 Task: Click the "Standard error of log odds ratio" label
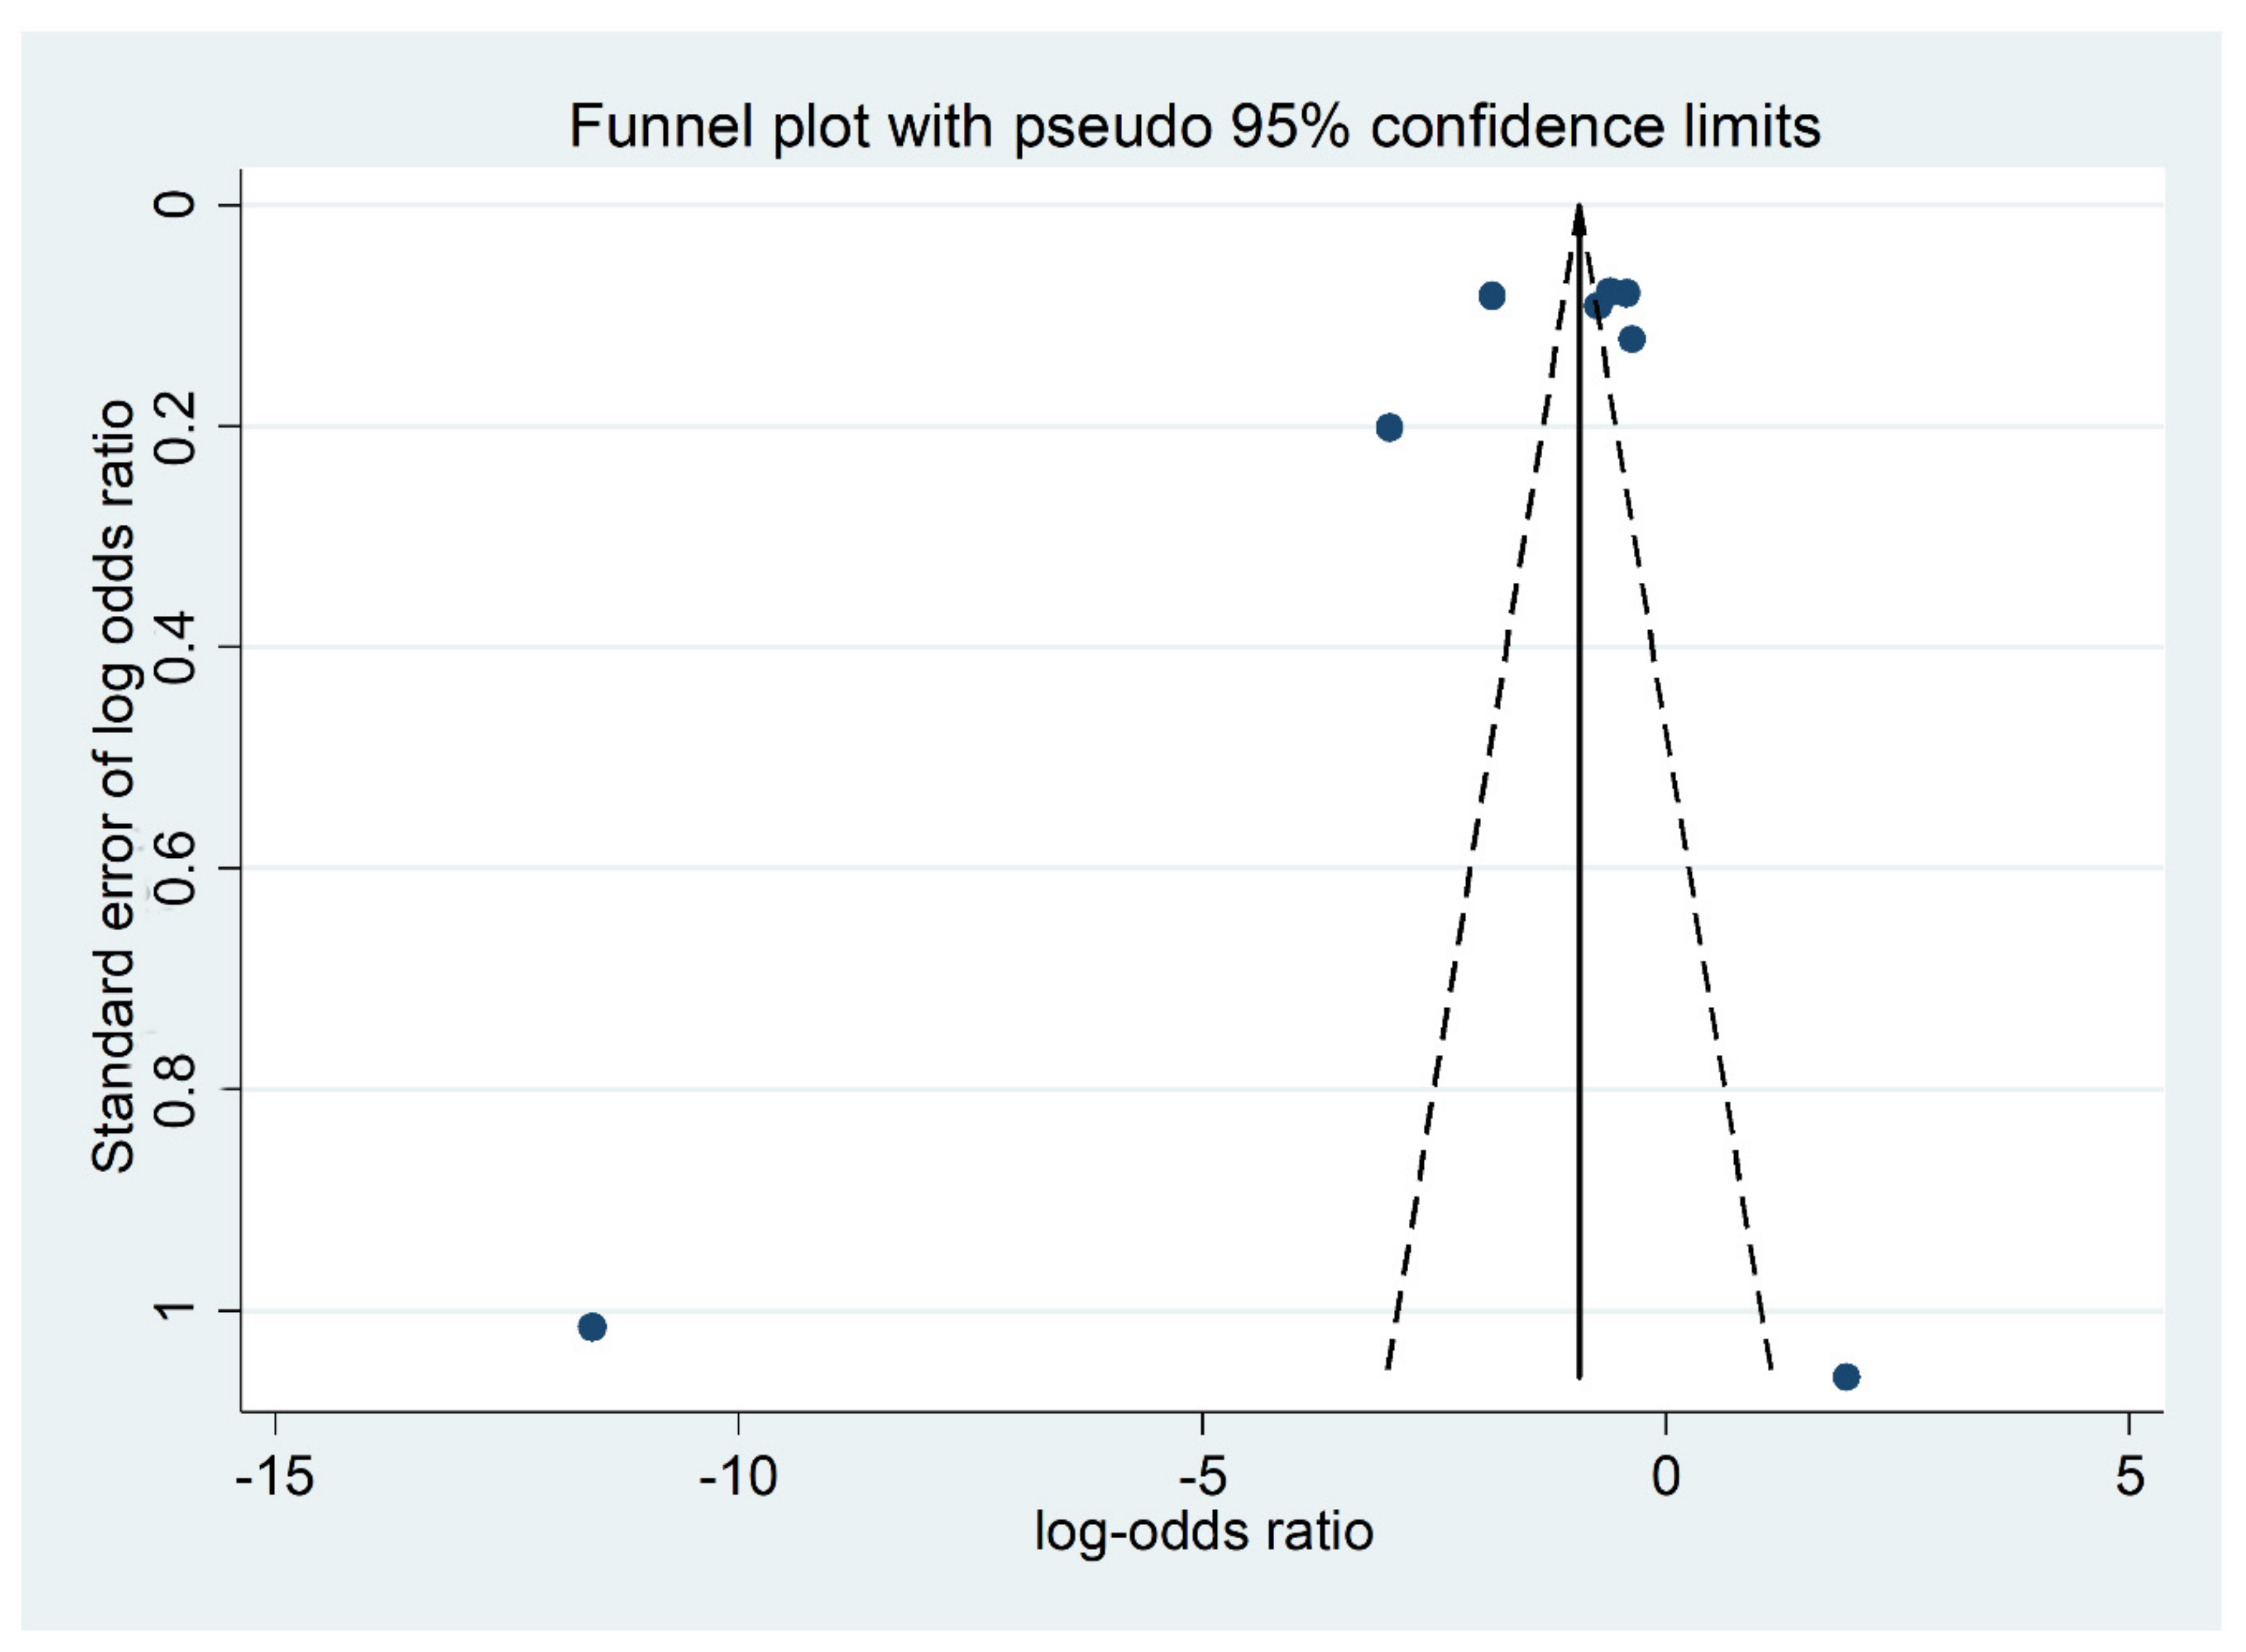coord(113,786)
